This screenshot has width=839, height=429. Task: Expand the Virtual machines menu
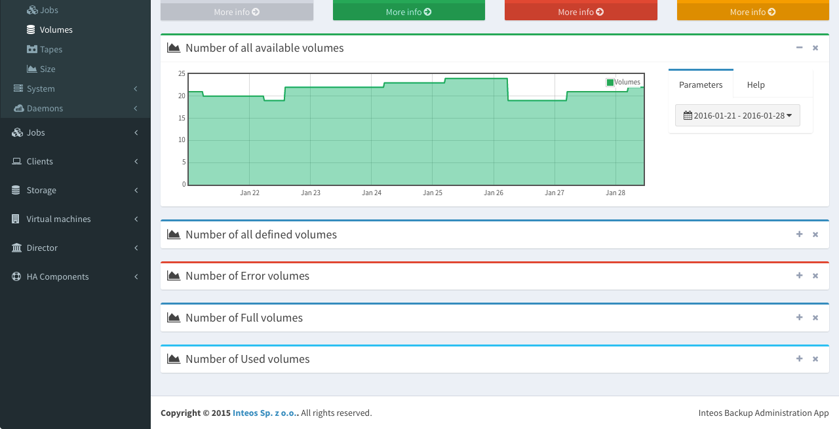click(x=75, y=219)
